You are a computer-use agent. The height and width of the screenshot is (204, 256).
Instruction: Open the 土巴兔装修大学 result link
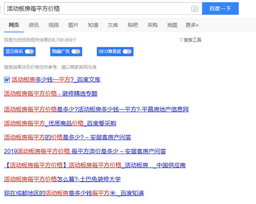[x=62, y=179]
